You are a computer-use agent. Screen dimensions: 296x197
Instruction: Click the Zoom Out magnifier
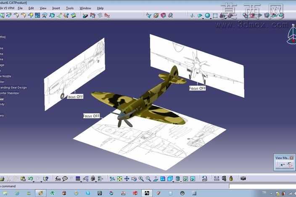(x=148, y=179)
